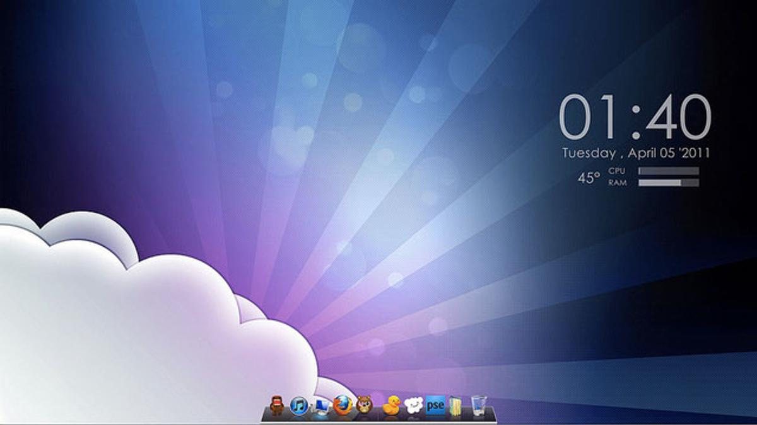Click the 01:40 clock widget
This screenshot has height=425, width=757.
point(635,117)
